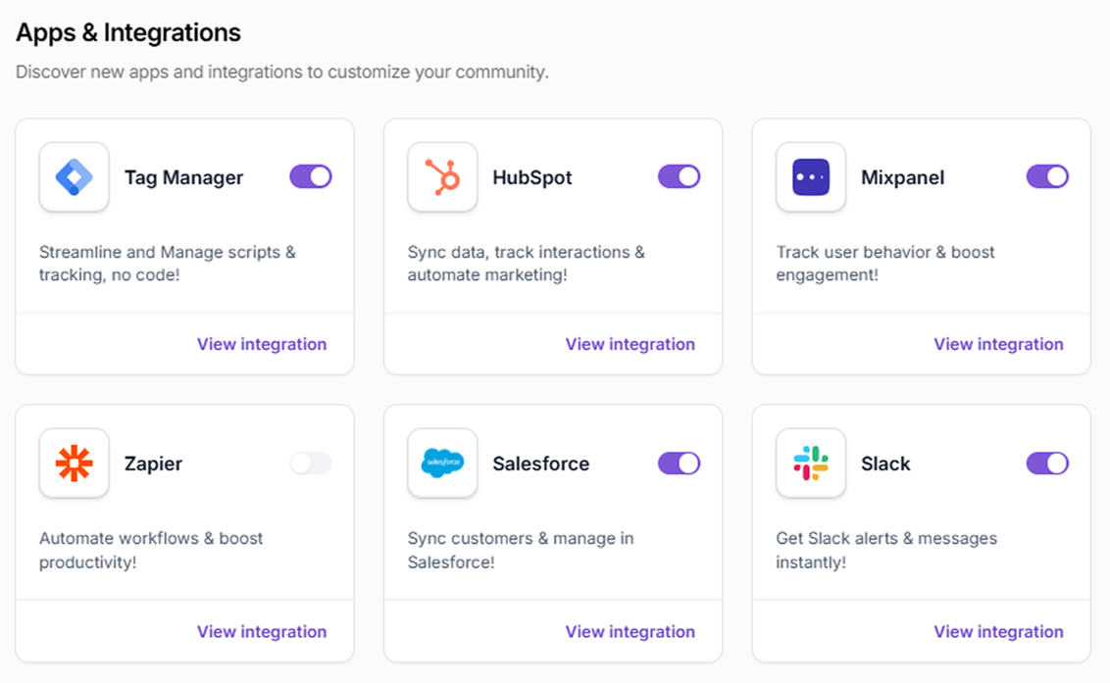Click 'Get Slack alerts & messages' description
This screenshot has height=683, width=1110.
click(x=886, y=550)
